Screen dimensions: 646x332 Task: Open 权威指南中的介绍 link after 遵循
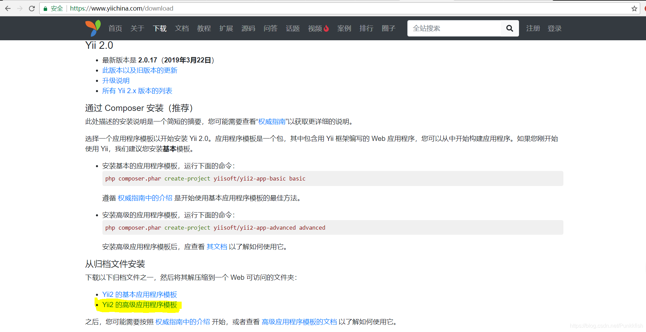point(145,198)
